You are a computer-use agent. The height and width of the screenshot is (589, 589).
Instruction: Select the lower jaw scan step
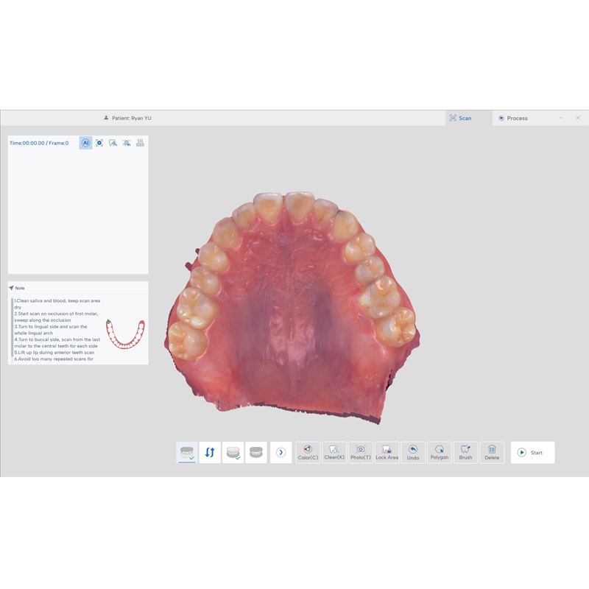click(x=233, y=452)
